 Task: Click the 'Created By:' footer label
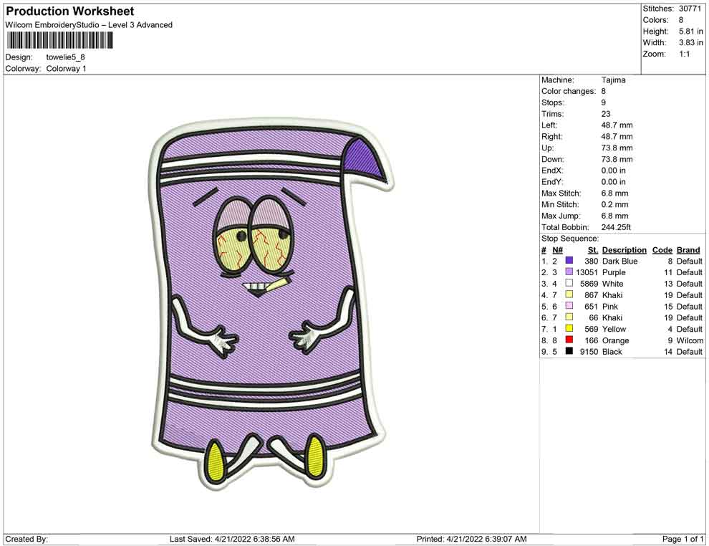26,539
